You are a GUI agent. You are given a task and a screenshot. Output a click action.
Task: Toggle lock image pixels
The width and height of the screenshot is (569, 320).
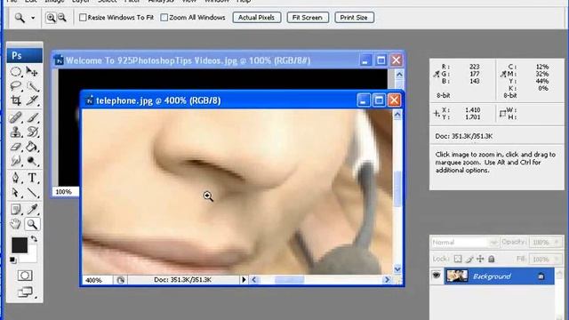(469, 259)
